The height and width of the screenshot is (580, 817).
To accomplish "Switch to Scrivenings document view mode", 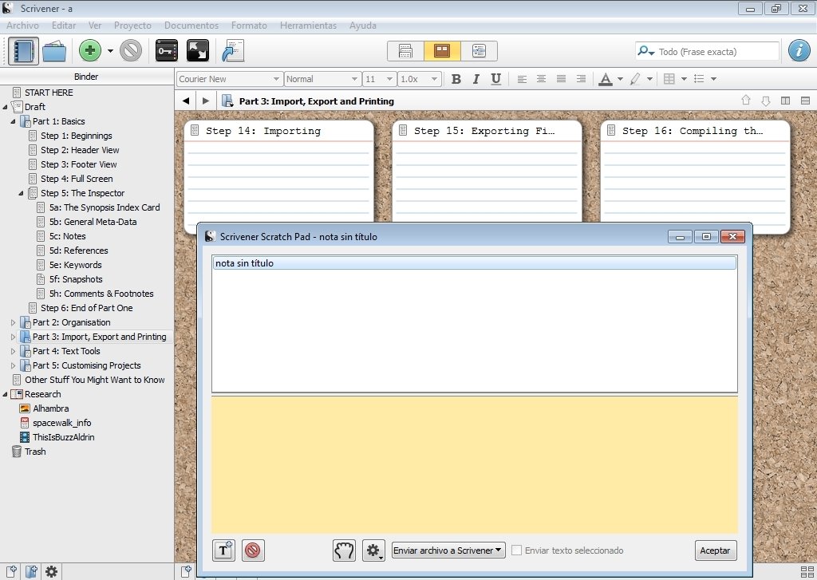I will [x=405, y=50].
